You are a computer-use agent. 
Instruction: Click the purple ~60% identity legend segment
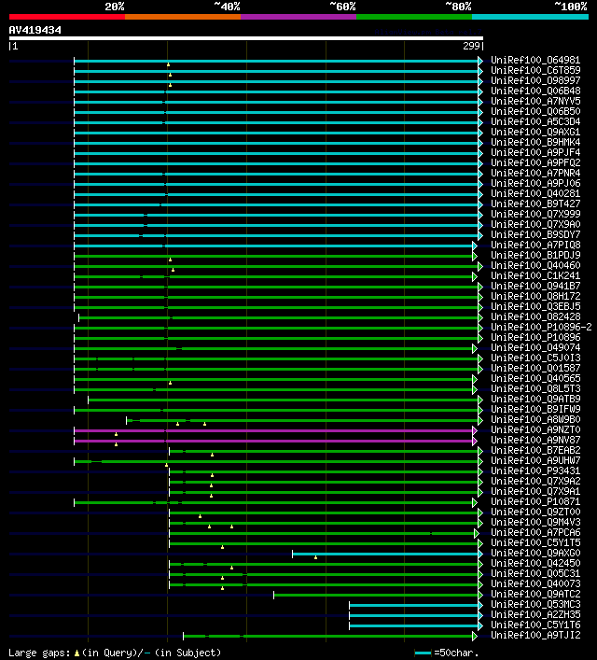(x=298, y=17)
